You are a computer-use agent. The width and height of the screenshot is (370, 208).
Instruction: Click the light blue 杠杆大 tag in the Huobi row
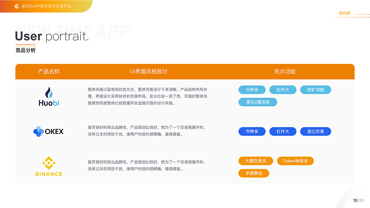click(283, 90)
